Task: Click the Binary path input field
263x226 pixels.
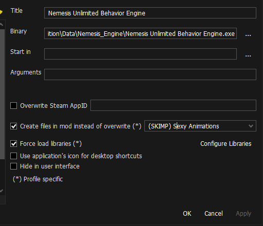Action: point(140,33)
